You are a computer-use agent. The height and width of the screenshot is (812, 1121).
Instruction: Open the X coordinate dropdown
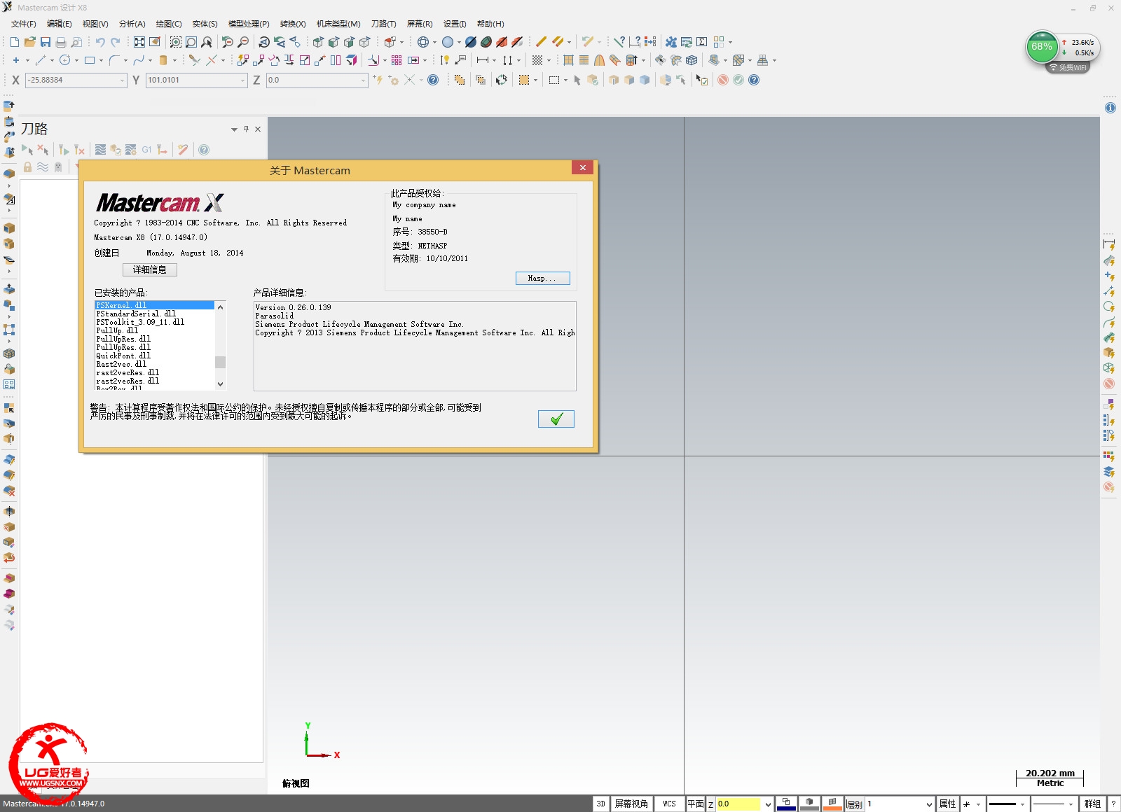122,80
